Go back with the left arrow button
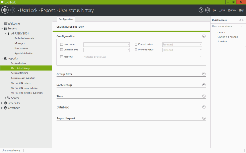Viewport: 246px width, 153px height. (x=5, y=10)
